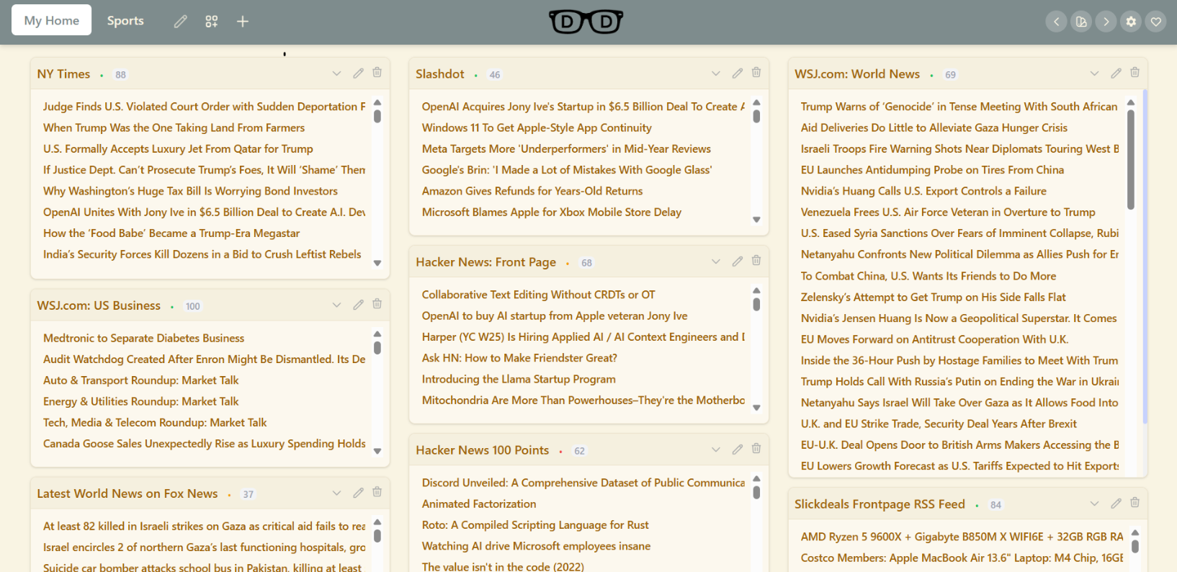Viewport: 1177px width, 572px height.
Task: Collapse the Slashdot widget
Action: (715, 73)
